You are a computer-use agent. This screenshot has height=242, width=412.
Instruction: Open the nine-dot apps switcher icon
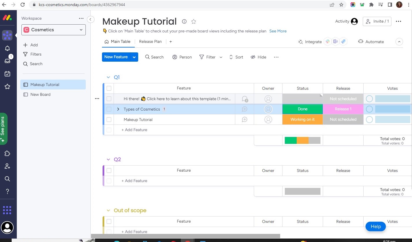[7, 210]
